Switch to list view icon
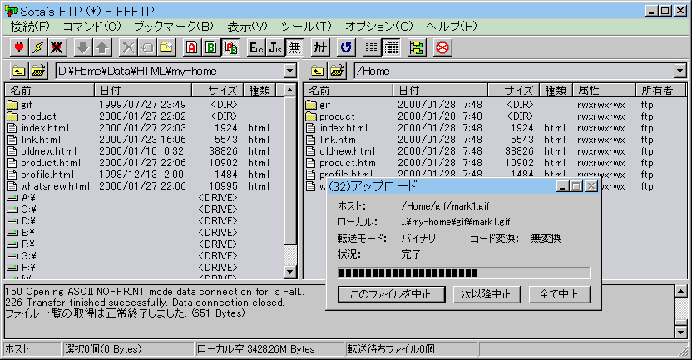Viewport: 692px width, 360px height. (372, 47)
